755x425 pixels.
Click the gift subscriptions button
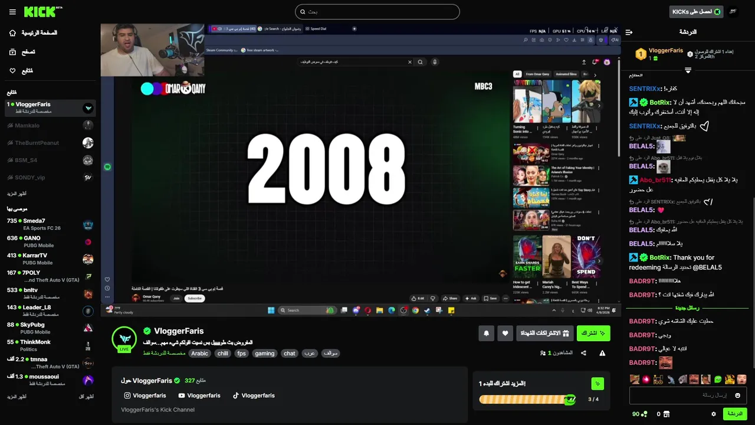(x=544, y=334)
